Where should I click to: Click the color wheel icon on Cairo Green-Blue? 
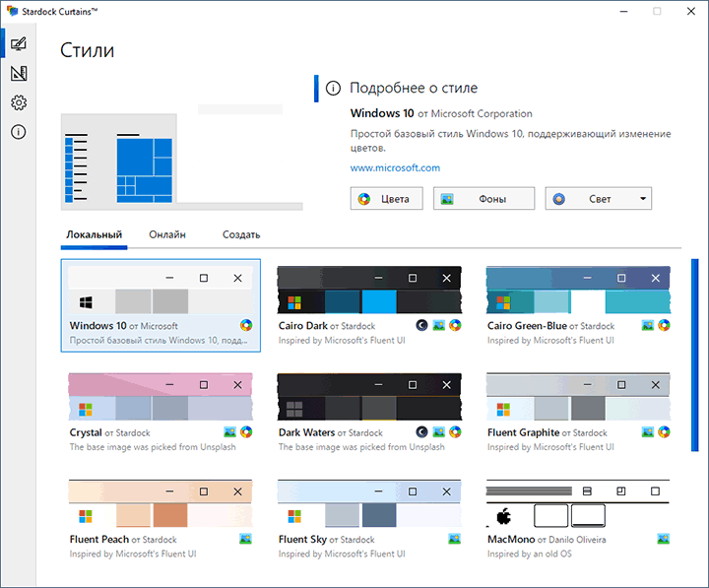(x=665, y=325)
